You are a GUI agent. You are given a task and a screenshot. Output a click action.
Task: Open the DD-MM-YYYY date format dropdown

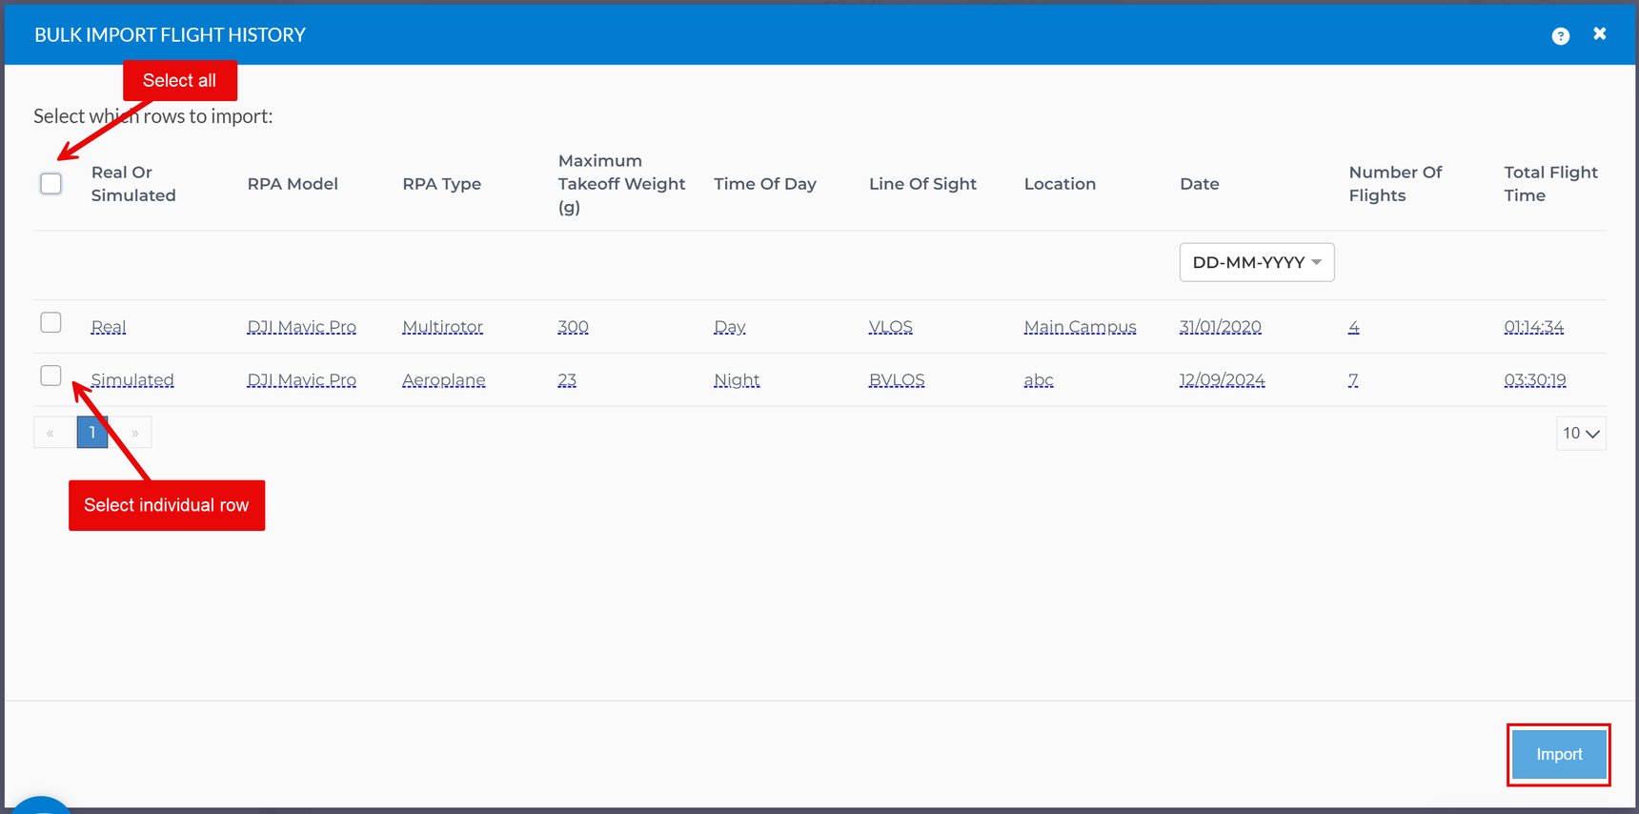(x=1256, y=262)
